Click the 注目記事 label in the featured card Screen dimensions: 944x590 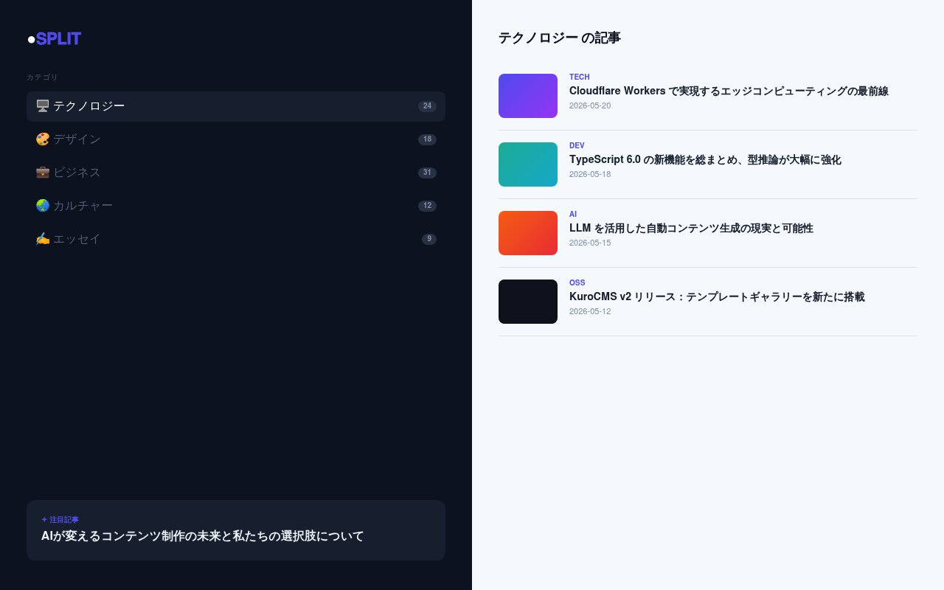click(x=60, y=520)
